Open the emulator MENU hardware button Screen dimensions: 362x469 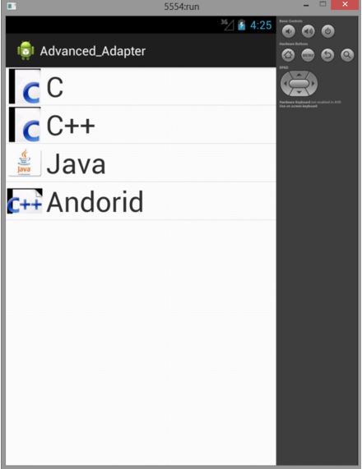click(308, 55)
